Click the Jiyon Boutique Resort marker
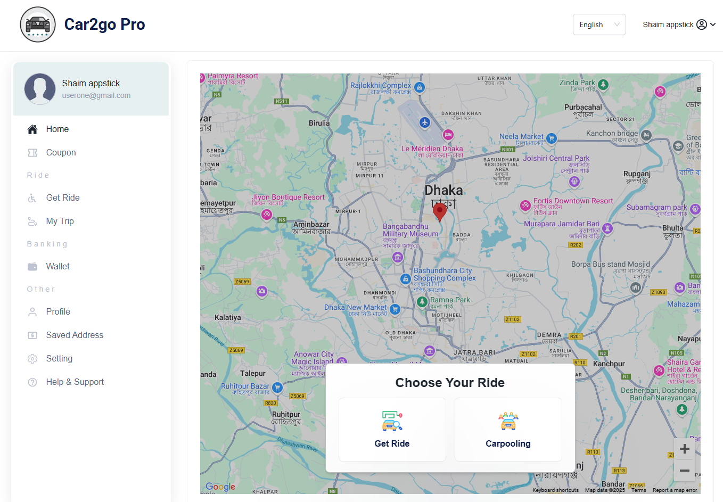Screen dimensions: 723x502 [x=267, y=215]
